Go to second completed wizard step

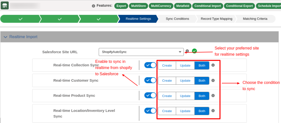60,19
